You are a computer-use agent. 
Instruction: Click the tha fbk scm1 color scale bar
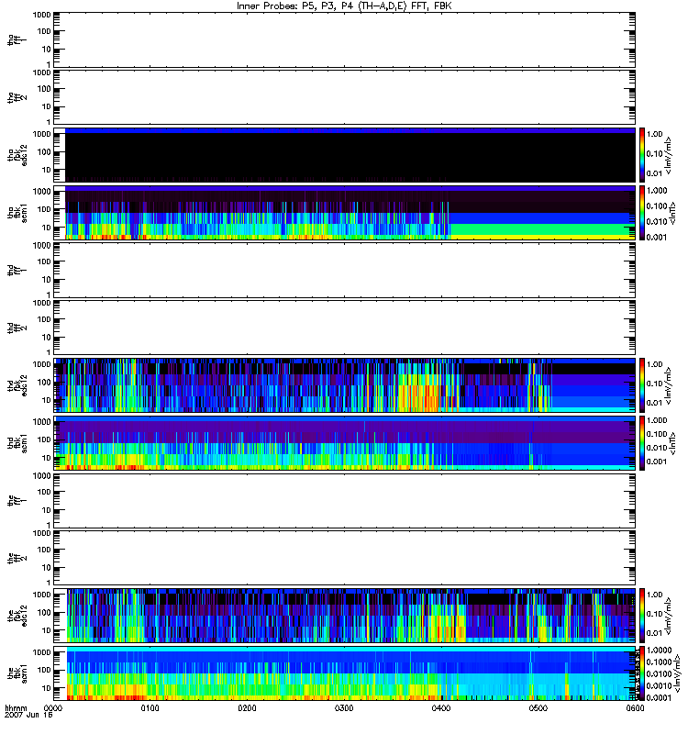point(642,213)
